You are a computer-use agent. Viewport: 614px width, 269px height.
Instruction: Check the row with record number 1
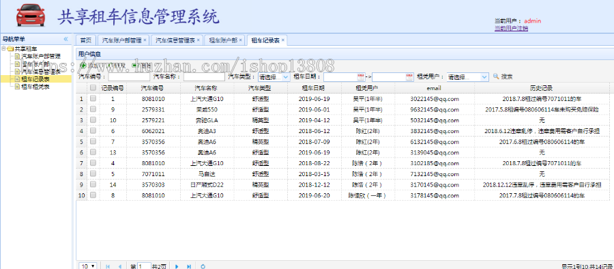click(93, 99)
